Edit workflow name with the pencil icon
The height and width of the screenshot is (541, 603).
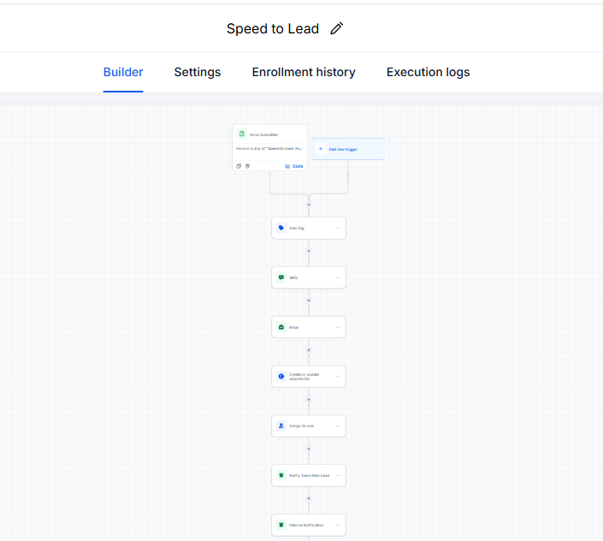tap(336, 28)
